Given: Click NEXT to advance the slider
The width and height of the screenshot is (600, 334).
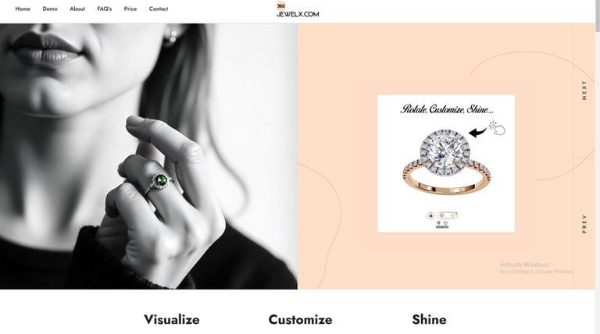Looking at the screenshot, I should click(x=584, y=91).
